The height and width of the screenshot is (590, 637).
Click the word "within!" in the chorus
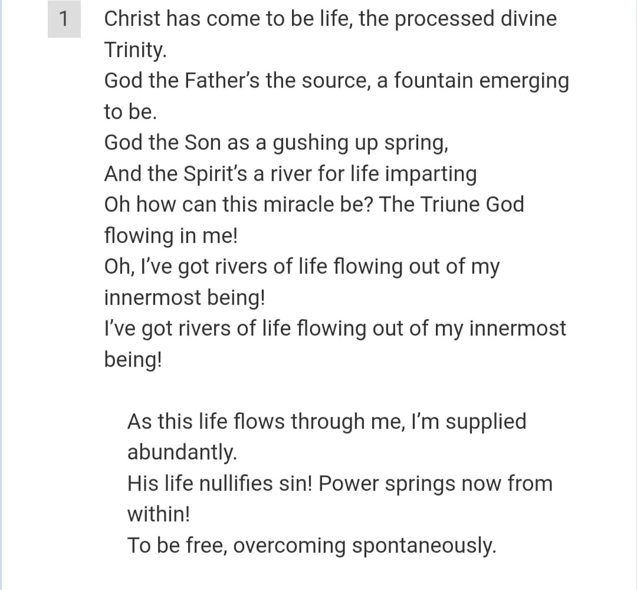[159, 514]
